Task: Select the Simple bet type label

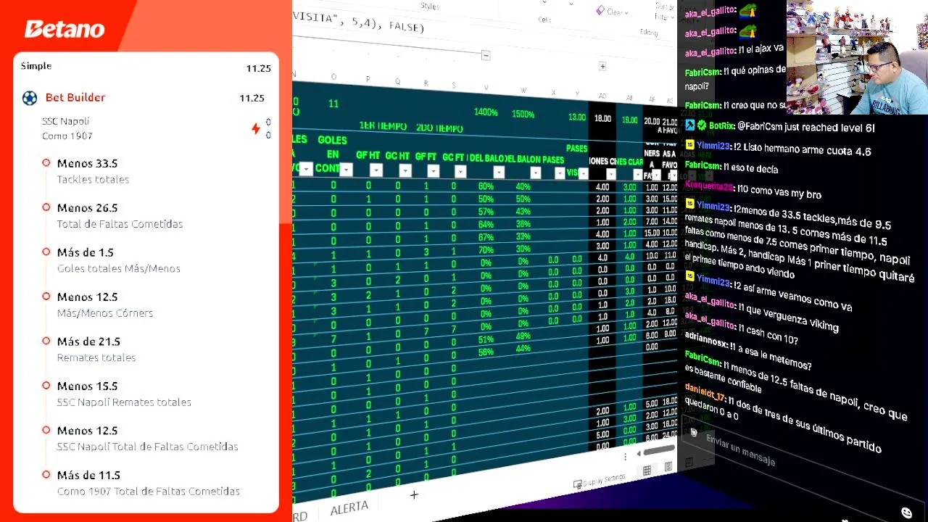Action: point(36,66)
